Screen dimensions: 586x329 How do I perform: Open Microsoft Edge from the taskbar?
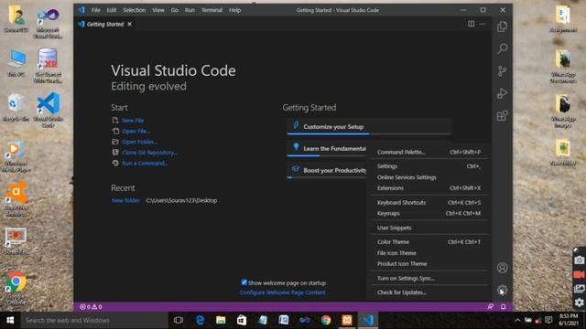(x=200, y=320)
